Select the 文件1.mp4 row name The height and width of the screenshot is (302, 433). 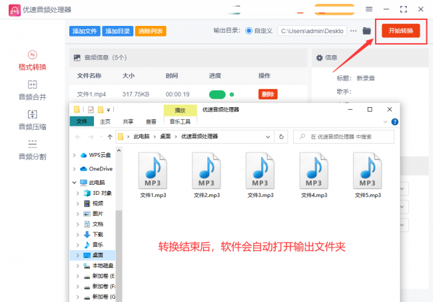pos(91,94)
